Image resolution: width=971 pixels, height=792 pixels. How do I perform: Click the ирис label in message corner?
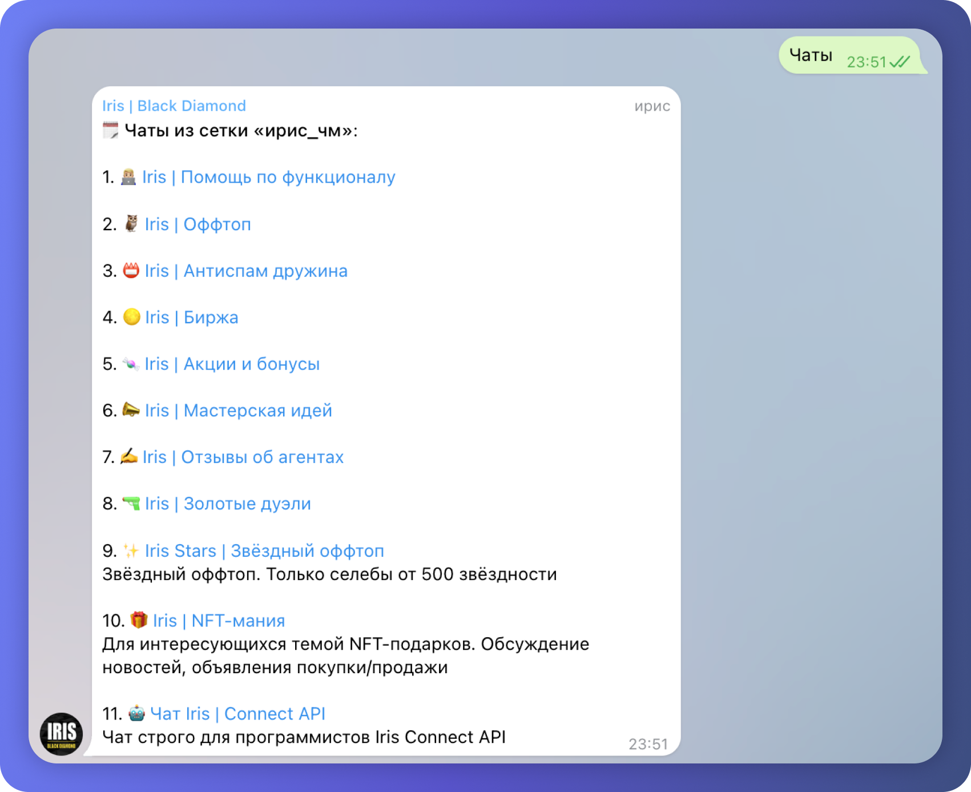tap(652, 106)
